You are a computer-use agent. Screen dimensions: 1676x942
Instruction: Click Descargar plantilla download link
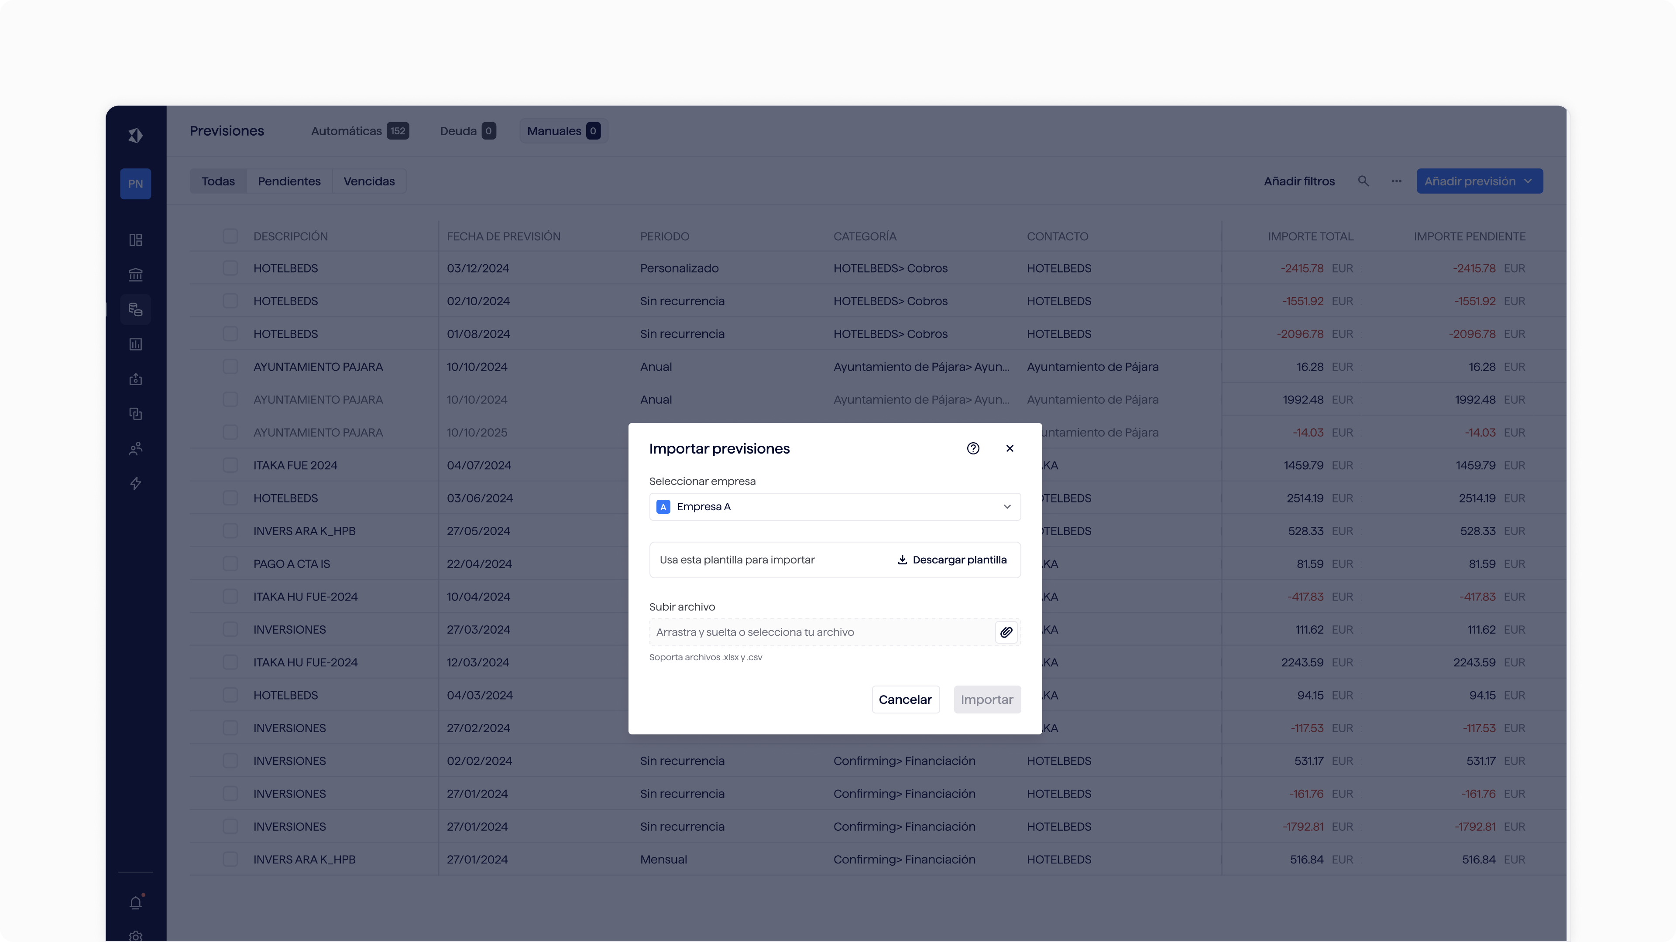pos(952,560)
